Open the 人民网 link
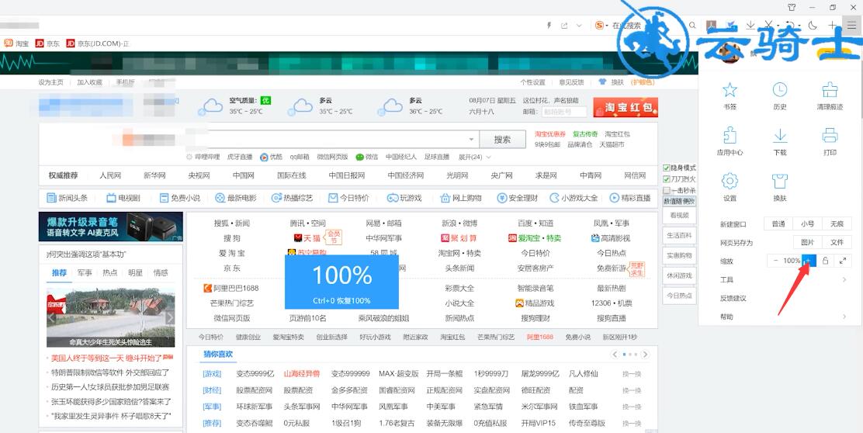This screenshot has width=863, height=433. (x=110, y=175)
